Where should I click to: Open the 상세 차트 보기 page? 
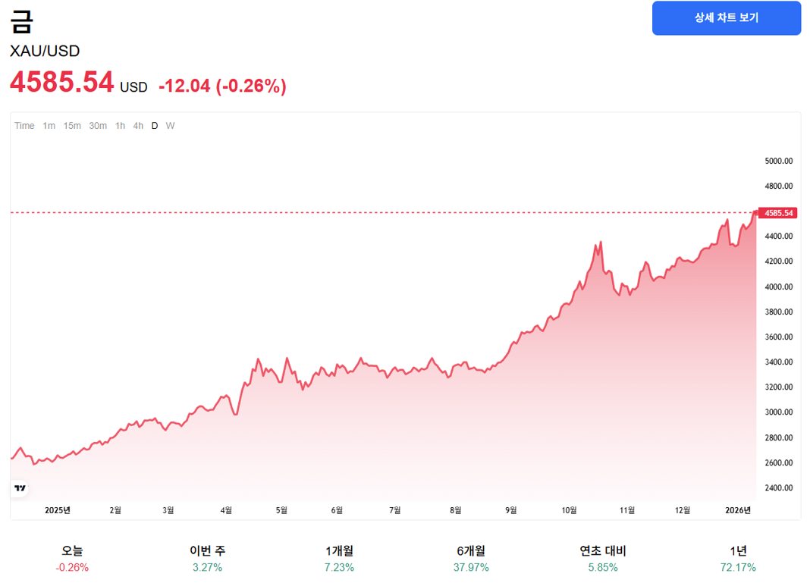[726, 17]
